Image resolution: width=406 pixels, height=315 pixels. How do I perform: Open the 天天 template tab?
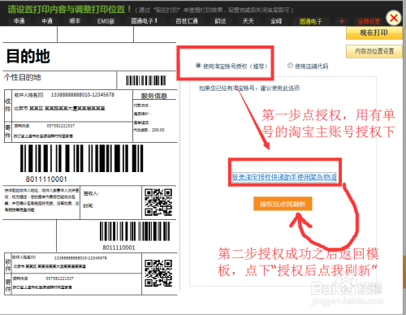248,21
